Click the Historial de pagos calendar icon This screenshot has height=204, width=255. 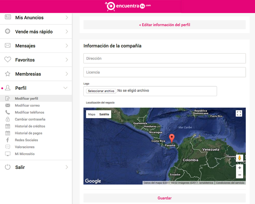click(x=8, y=133)
